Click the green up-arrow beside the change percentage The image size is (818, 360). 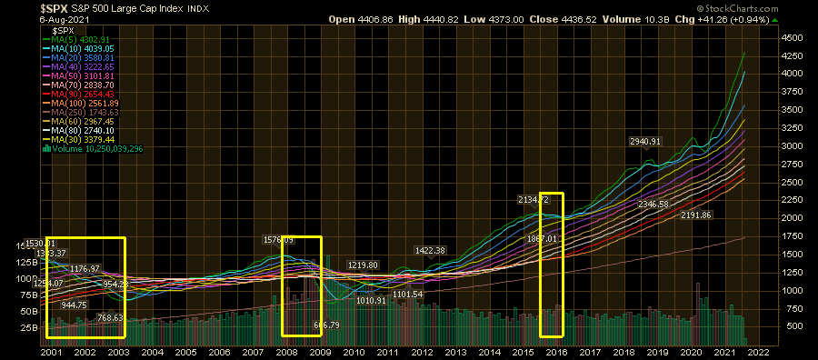tap(774, 20)
